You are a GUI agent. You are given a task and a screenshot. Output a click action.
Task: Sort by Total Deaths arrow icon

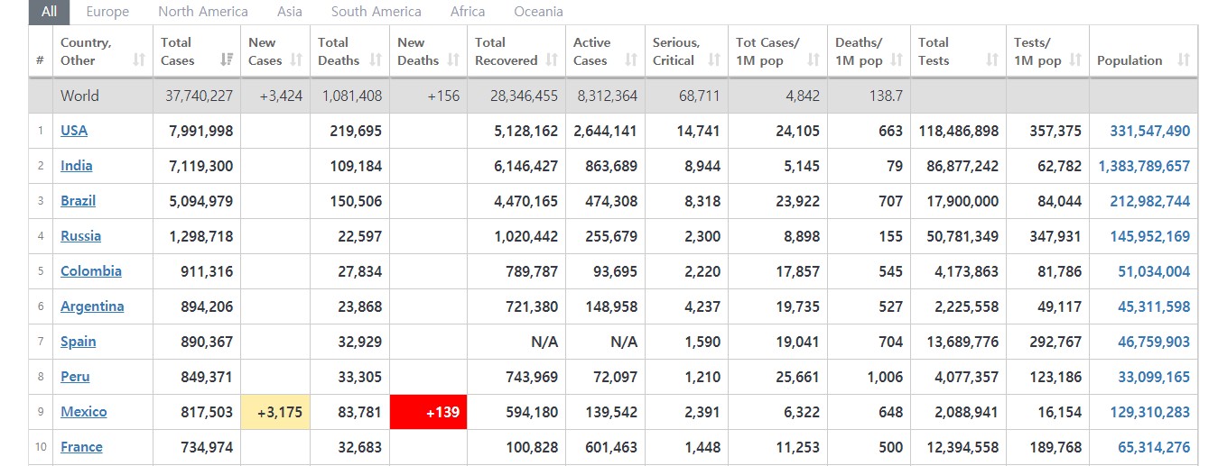[376, 60]
